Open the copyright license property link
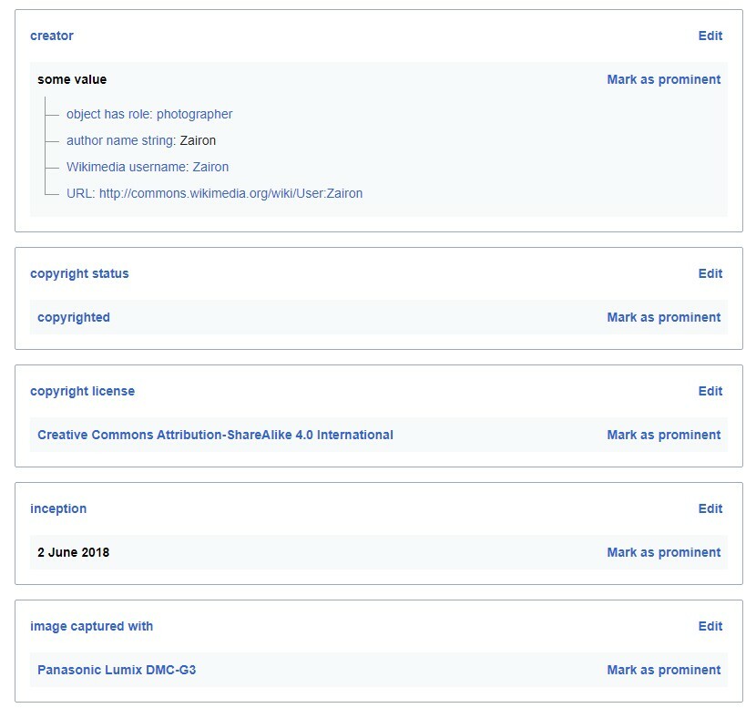This screenshot has height=708, width=756. [x=82, y=391]
